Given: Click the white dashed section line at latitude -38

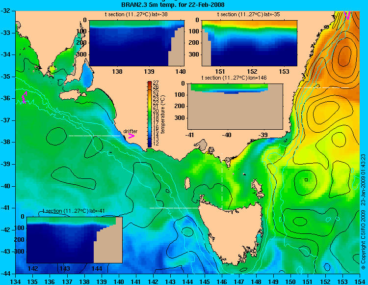Looking at the screenshot, I should click(94, 136).
